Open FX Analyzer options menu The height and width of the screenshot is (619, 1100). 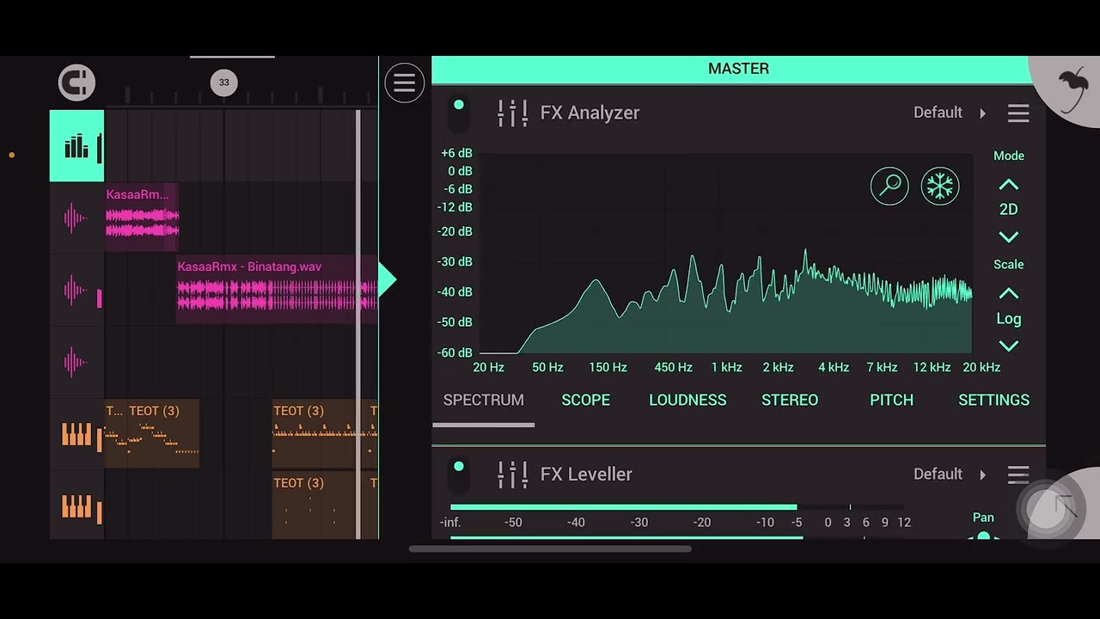(1018, 113)
